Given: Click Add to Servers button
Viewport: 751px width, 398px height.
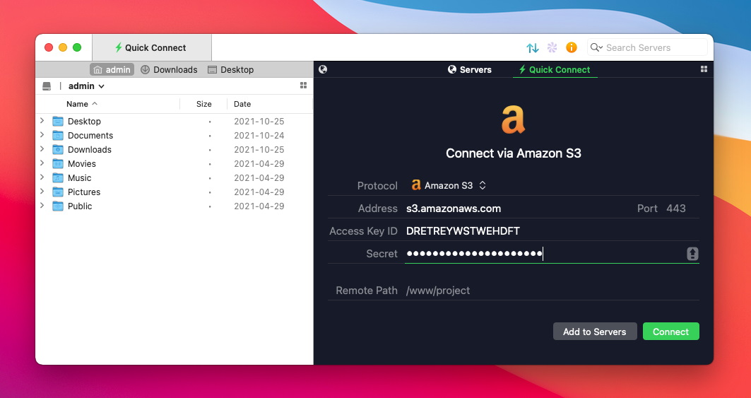Looking at the screenshot, I should pos(595,332).
